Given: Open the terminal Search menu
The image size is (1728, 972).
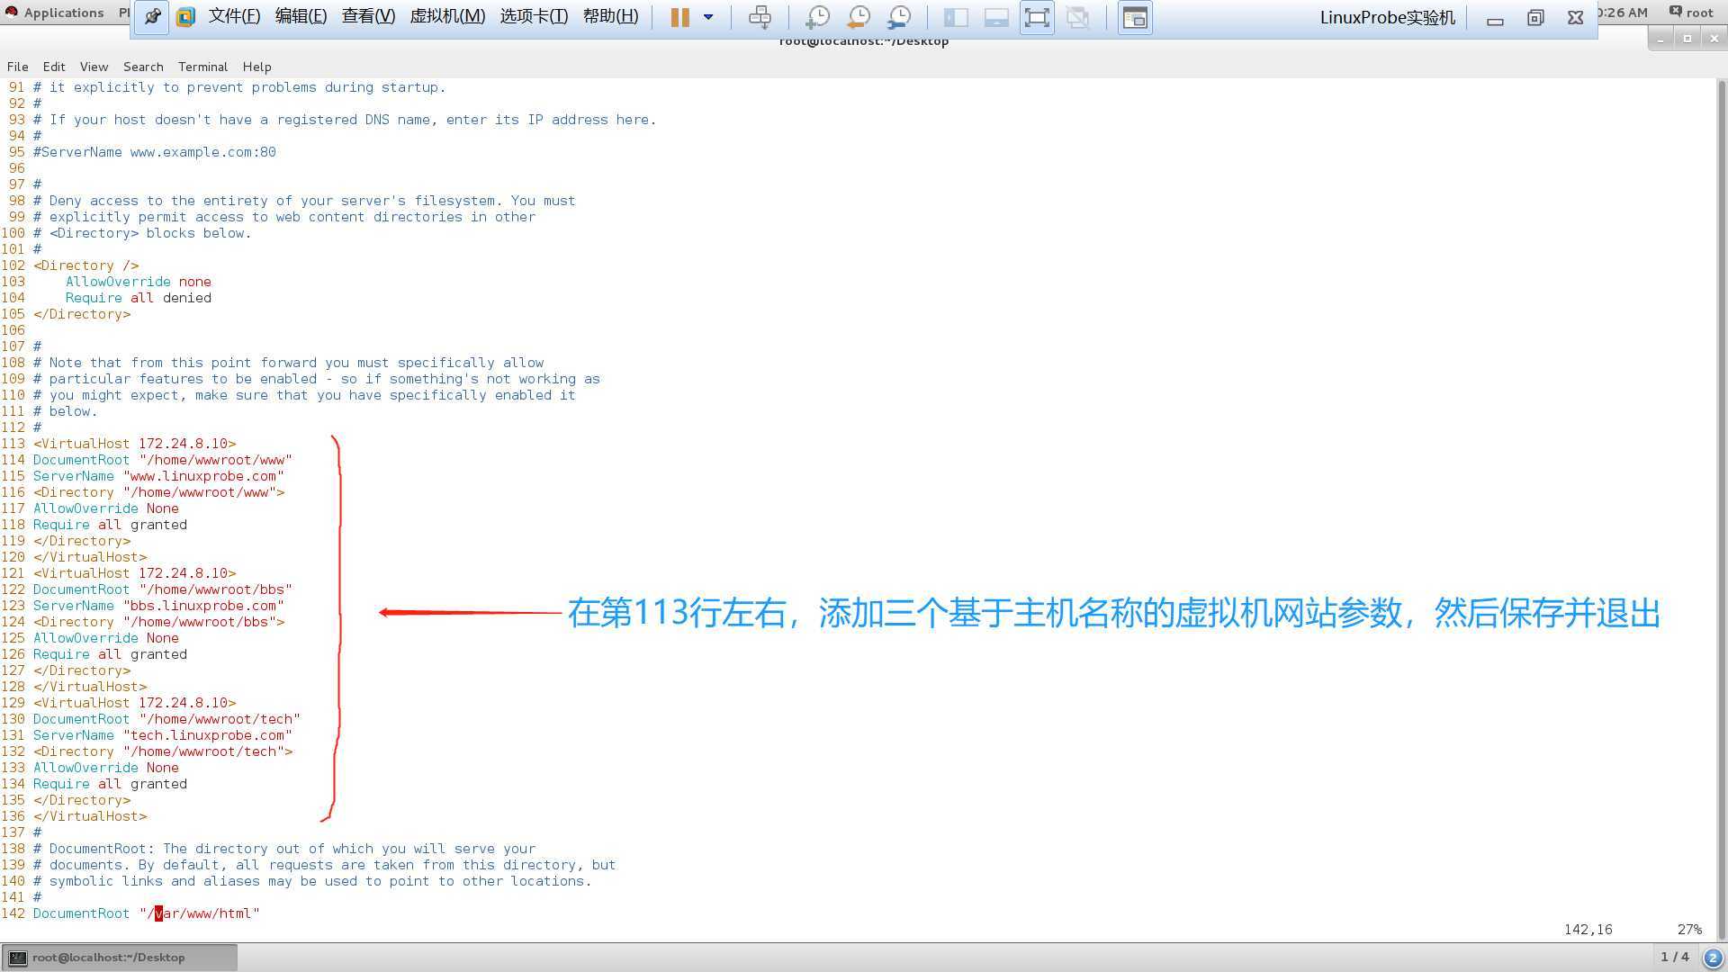Looking at the screenshot, I should [x=143, y=67].
